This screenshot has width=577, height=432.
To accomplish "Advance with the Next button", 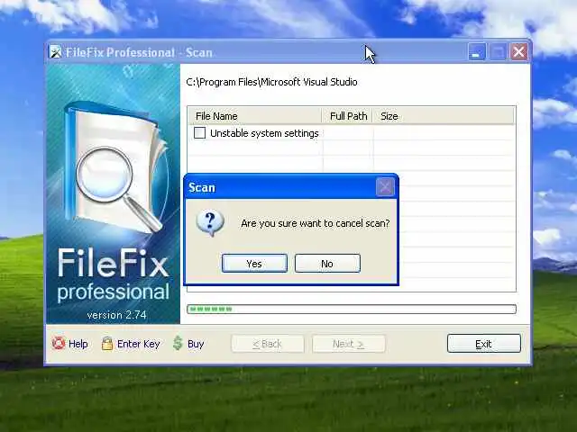I will [349, 344].
